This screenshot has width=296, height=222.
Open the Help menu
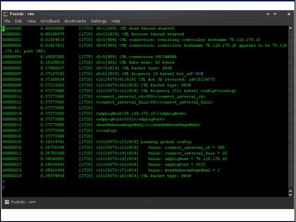[x=116, y=21]
